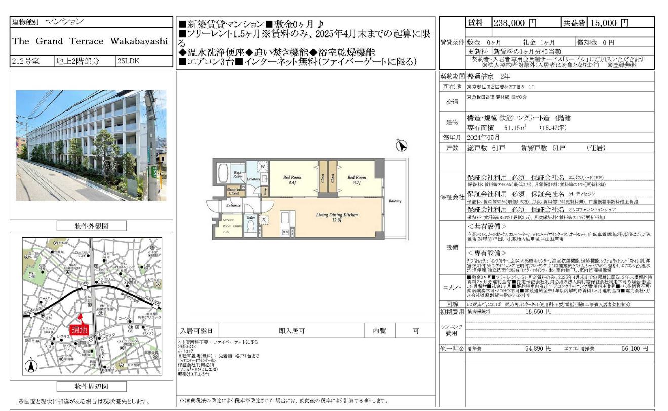
Task: Click the <共有設備> heading
Action: pyautogui.click(x=487, y=226)
